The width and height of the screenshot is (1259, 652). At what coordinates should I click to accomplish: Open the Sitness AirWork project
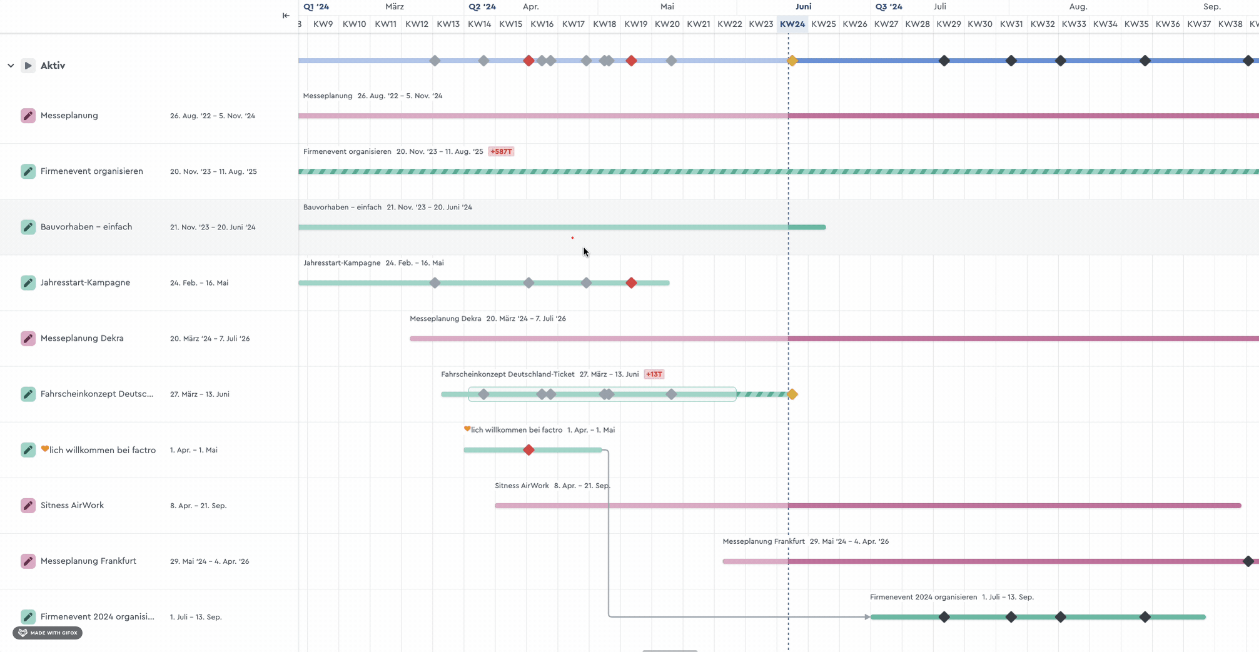coord(72,505)
